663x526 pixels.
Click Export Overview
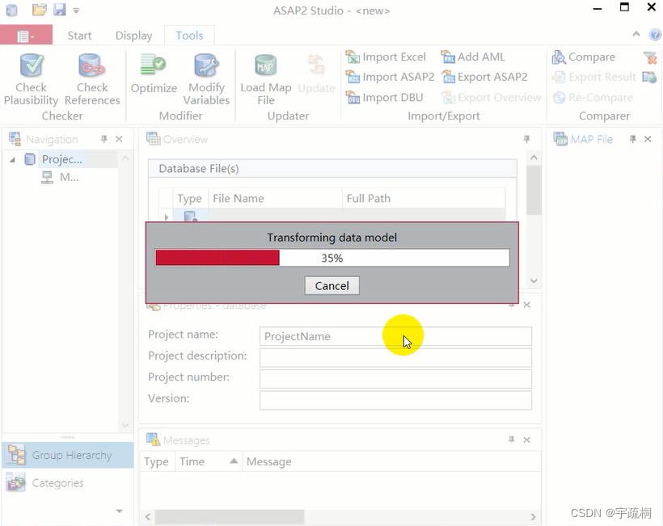point(491,97)
